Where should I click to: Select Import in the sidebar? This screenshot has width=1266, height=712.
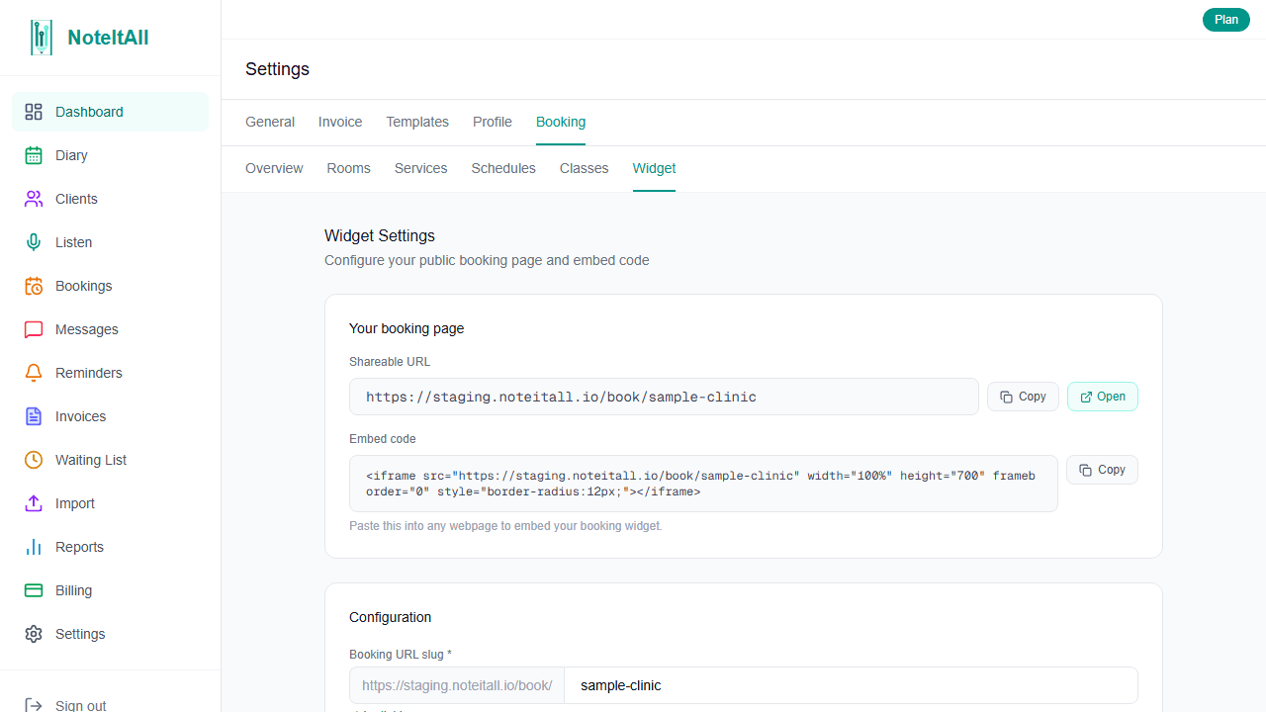click(x=110, y=503)
